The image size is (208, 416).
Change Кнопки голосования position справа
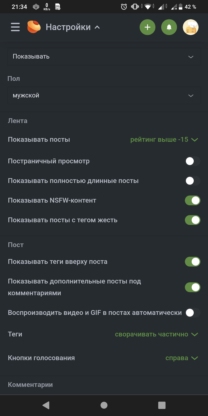pos(182,358)
